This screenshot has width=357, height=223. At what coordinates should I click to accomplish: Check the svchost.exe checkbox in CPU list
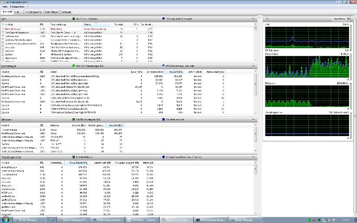[3, 44]
